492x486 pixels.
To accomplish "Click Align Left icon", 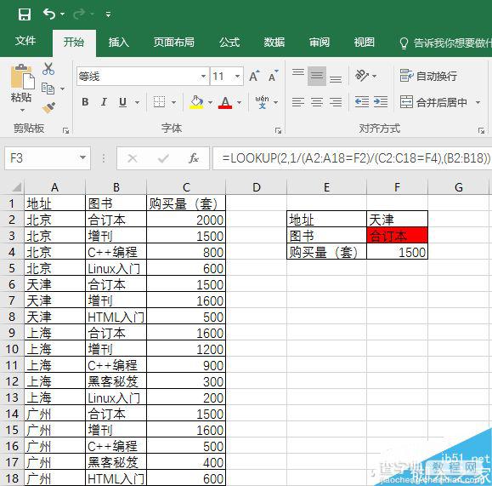I will (x=298, y=102).
